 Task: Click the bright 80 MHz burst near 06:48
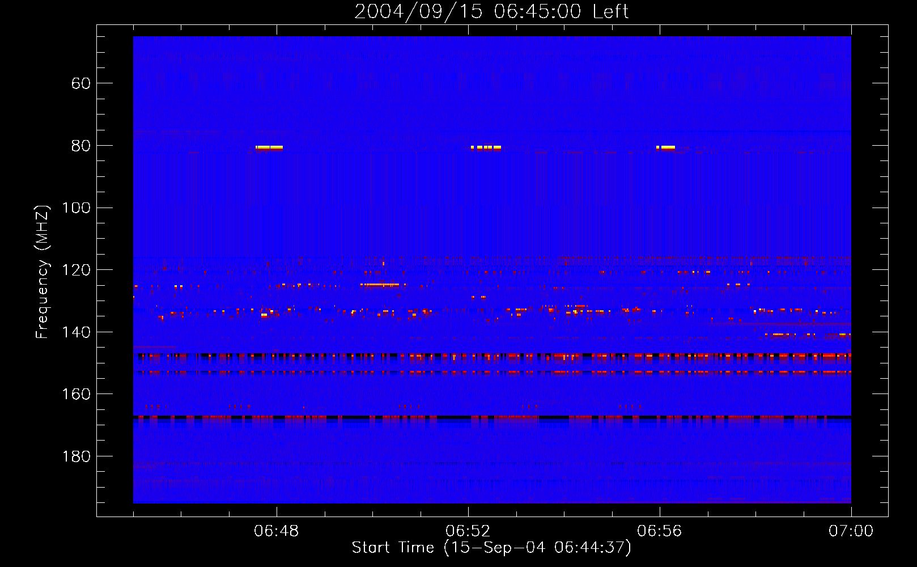[269, 147]
